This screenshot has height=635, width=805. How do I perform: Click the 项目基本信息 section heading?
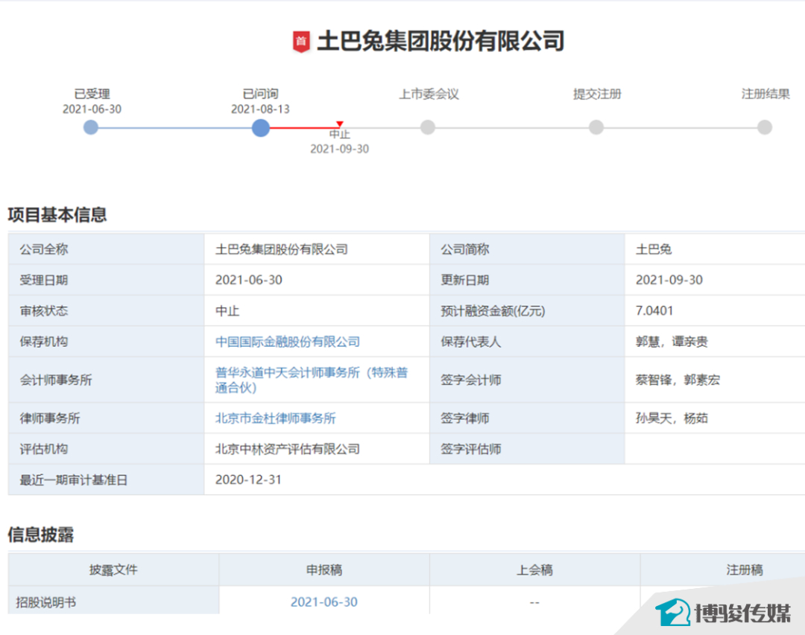coord(57,214)
